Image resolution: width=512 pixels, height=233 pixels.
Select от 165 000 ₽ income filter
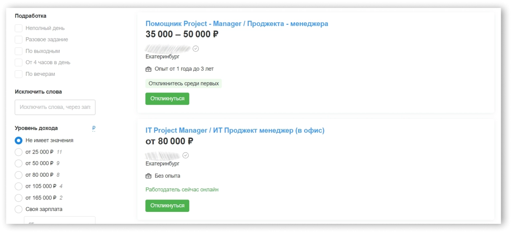pyautogui.click(x=18, y=197)
